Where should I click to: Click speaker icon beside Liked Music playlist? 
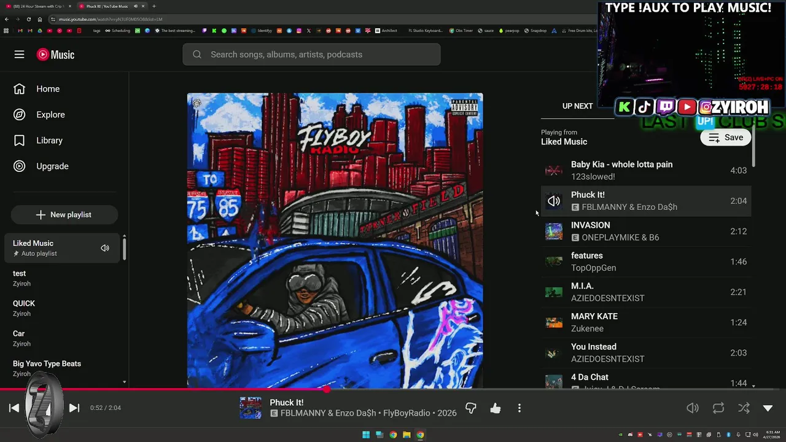coord(105,248)
